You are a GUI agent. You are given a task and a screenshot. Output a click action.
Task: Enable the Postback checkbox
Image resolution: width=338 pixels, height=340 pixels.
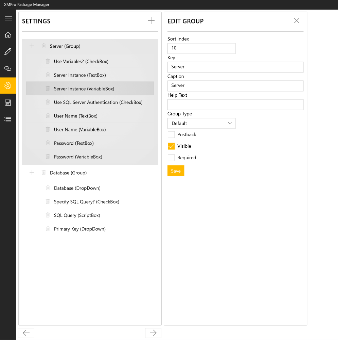(171, 134)
